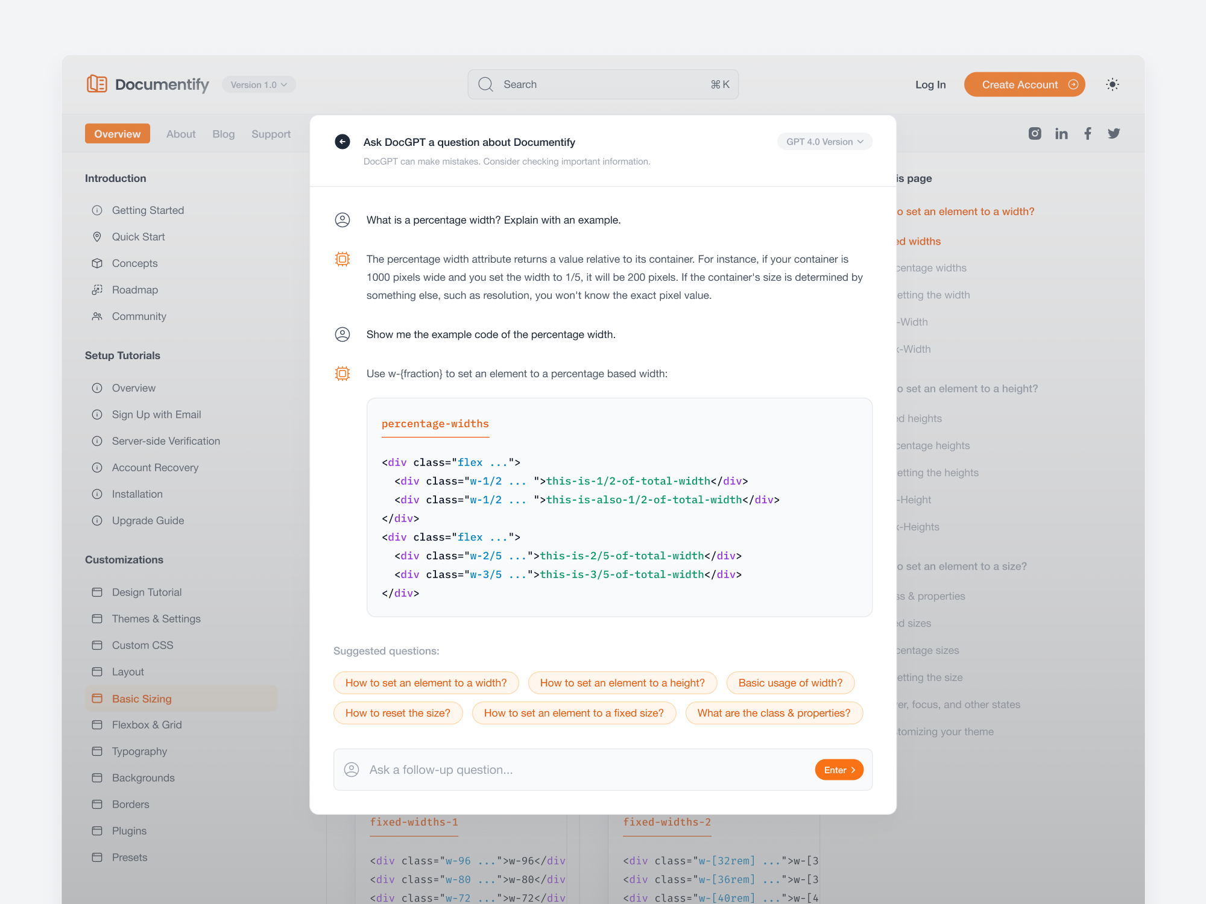Open the Version 1.0 dropdown
This screenshot has width=1206, height=904.
(x=259, y=84)
